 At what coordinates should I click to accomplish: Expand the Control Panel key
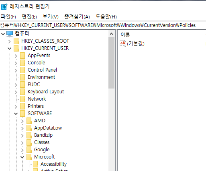16,70
